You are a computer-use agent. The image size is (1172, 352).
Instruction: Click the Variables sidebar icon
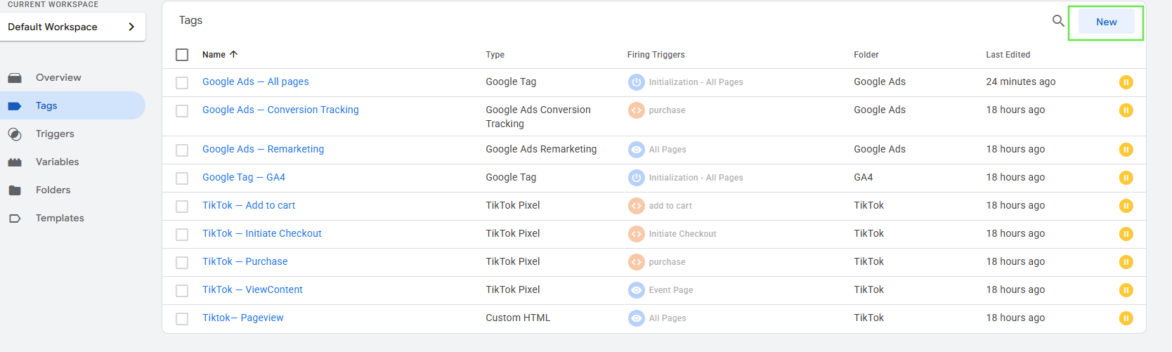coord(15,162)
